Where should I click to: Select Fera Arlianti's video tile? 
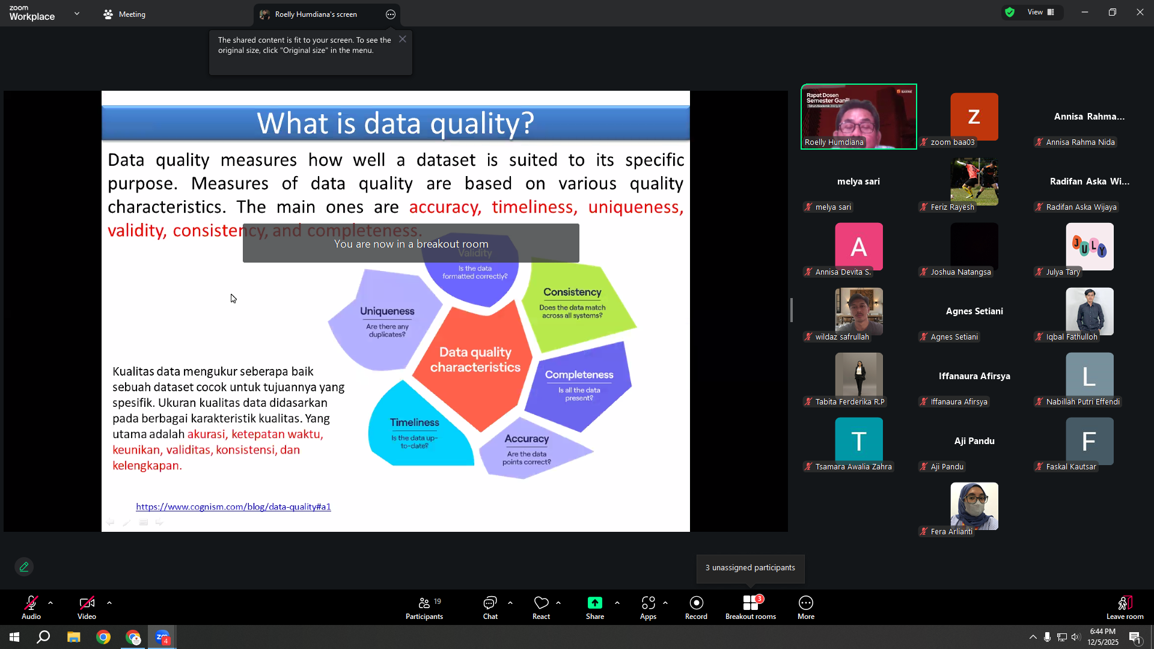(974, 506)
